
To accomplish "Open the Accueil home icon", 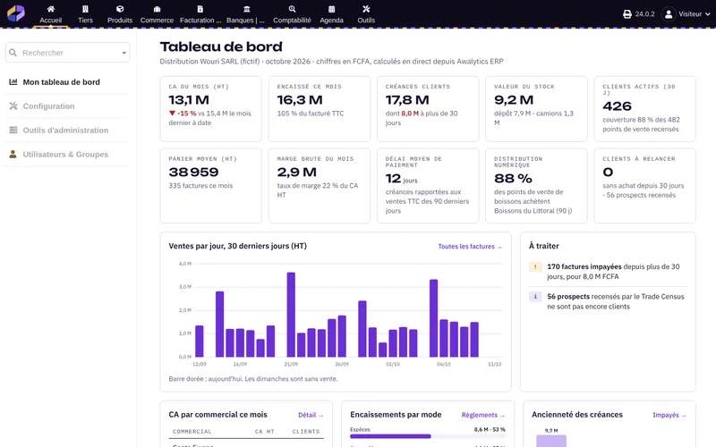I will click(x=51, y=9).
